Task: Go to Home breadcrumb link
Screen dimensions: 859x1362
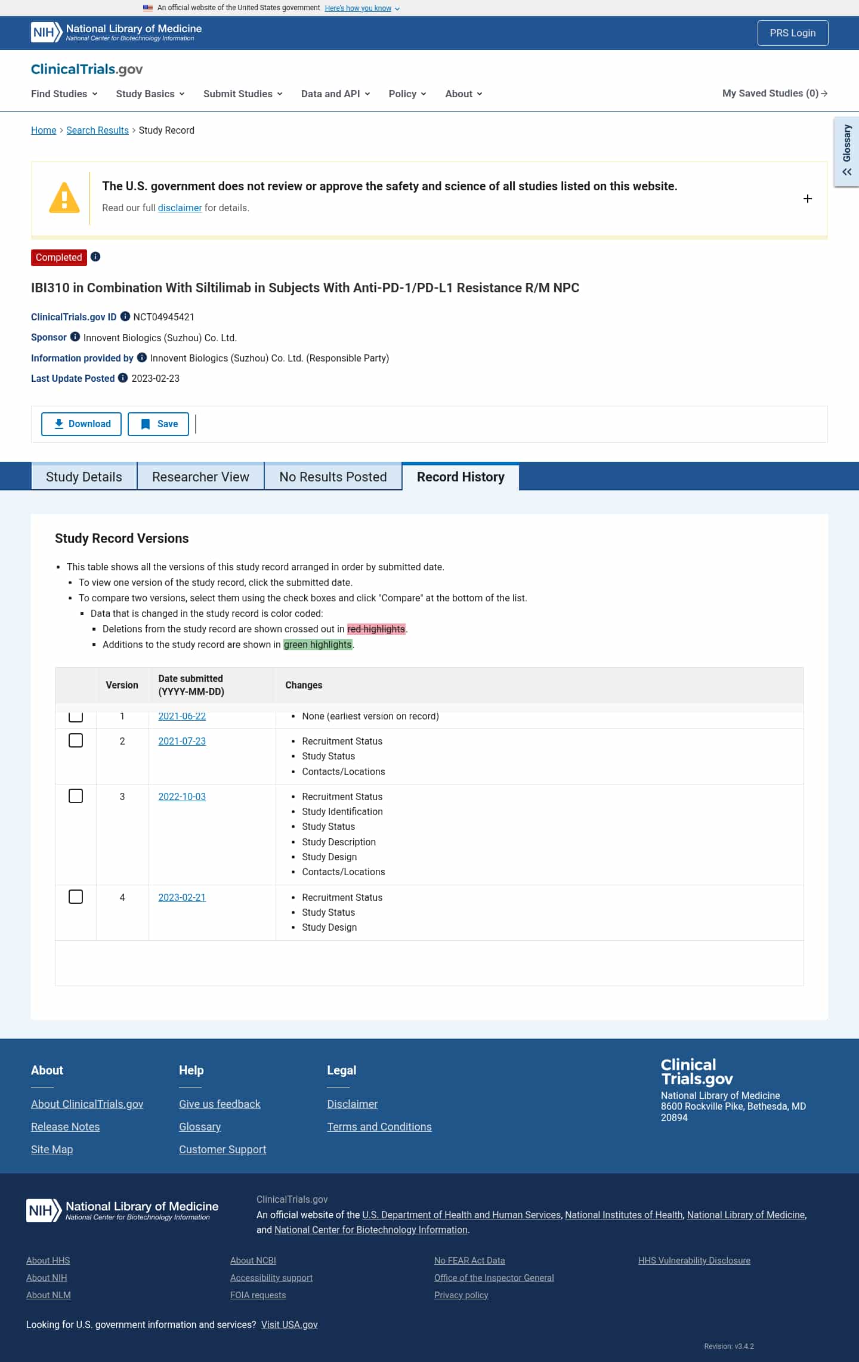Action: coord(44,130)
